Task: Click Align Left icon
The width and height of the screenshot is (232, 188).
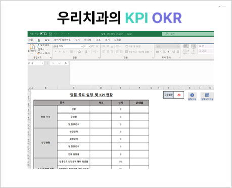Action: point(104,52)
